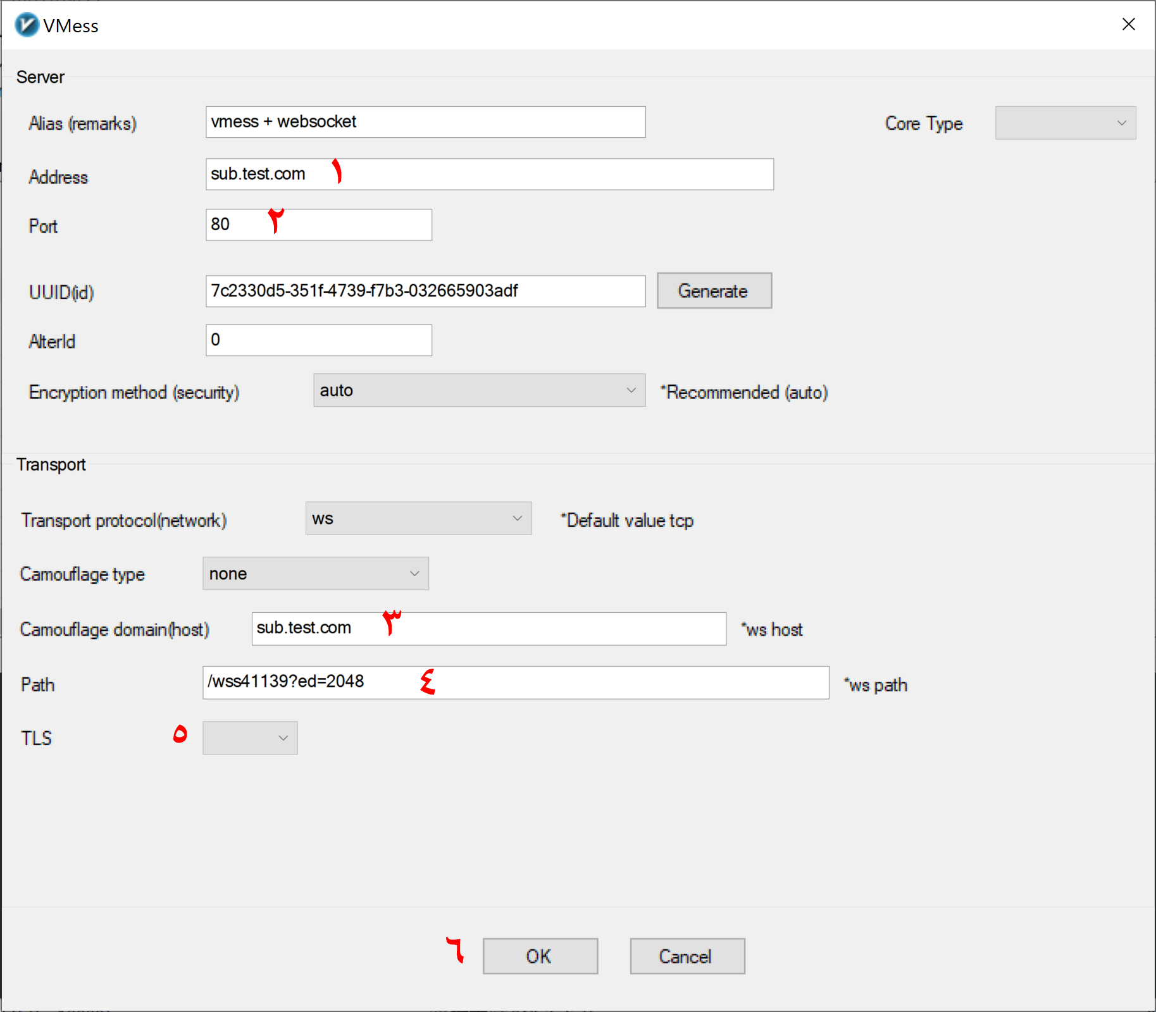
Task: Open Encryption method dropdown showing auto
Action: click(x=479, y=390)
